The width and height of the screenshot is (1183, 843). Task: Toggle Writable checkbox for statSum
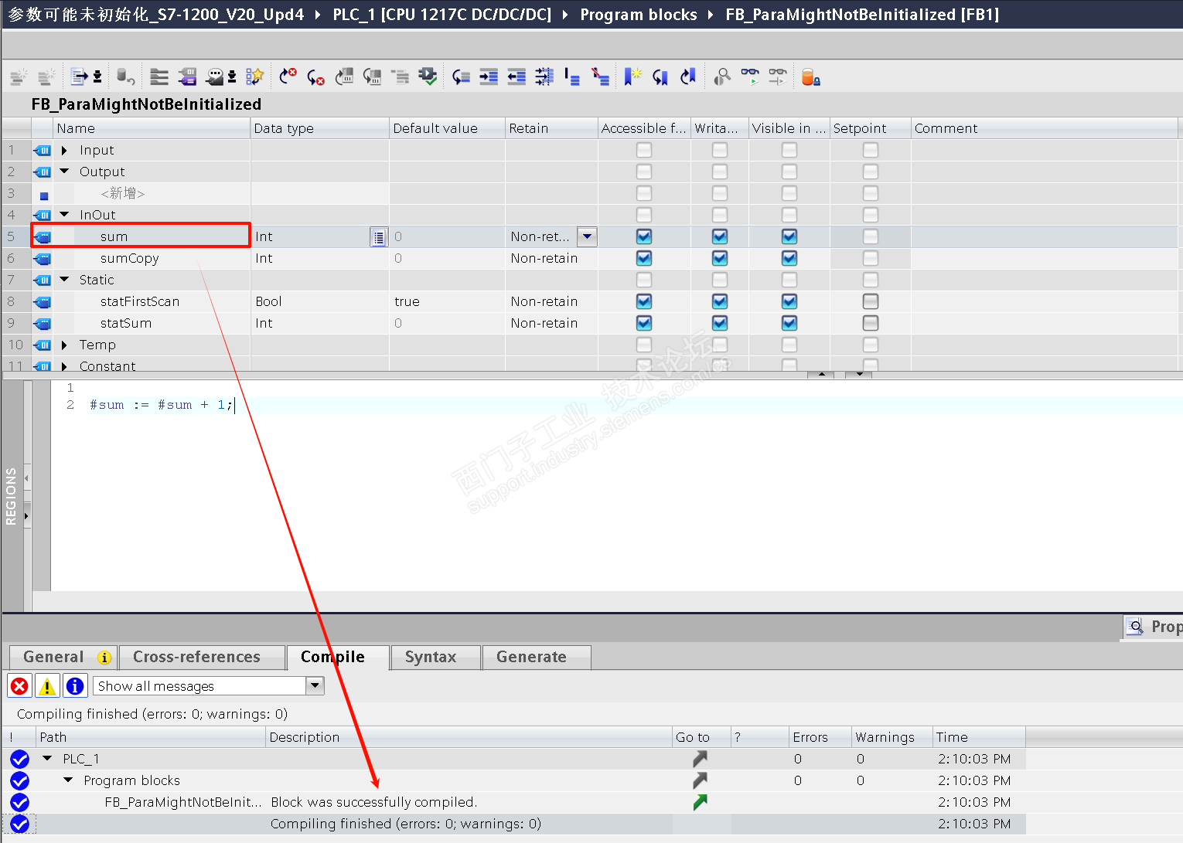point(720,323)
